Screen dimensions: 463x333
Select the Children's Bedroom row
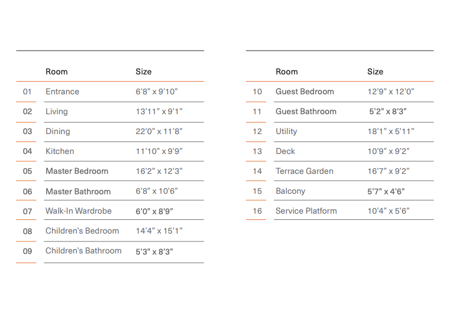tap(82, 231)
